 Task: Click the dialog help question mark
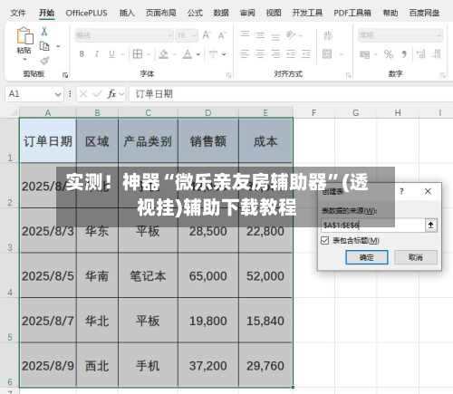[x=401, y=191]
